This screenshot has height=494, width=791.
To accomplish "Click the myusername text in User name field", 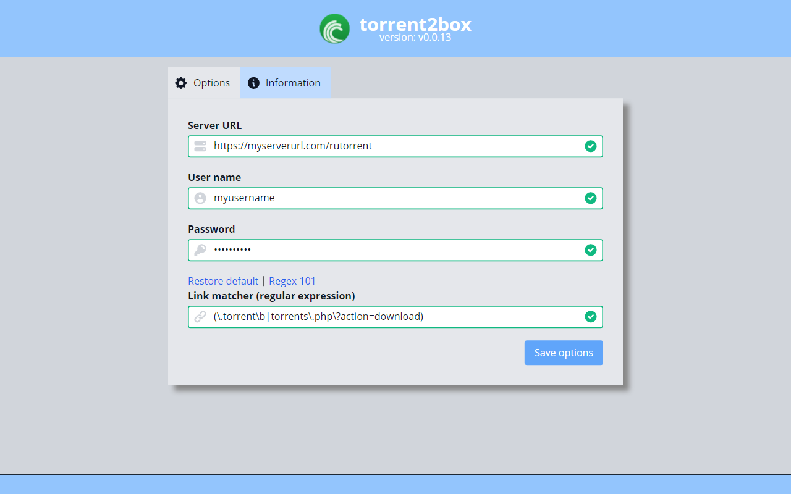I will click(243, 198).
